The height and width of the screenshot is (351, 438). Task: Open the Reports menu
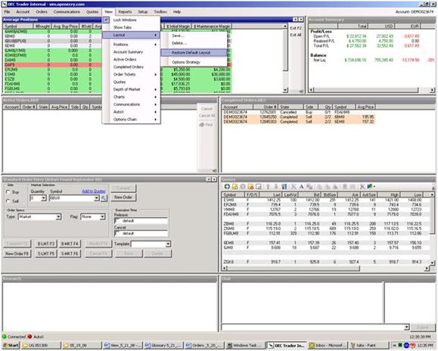pyautogui.click(x=125, y=12)
